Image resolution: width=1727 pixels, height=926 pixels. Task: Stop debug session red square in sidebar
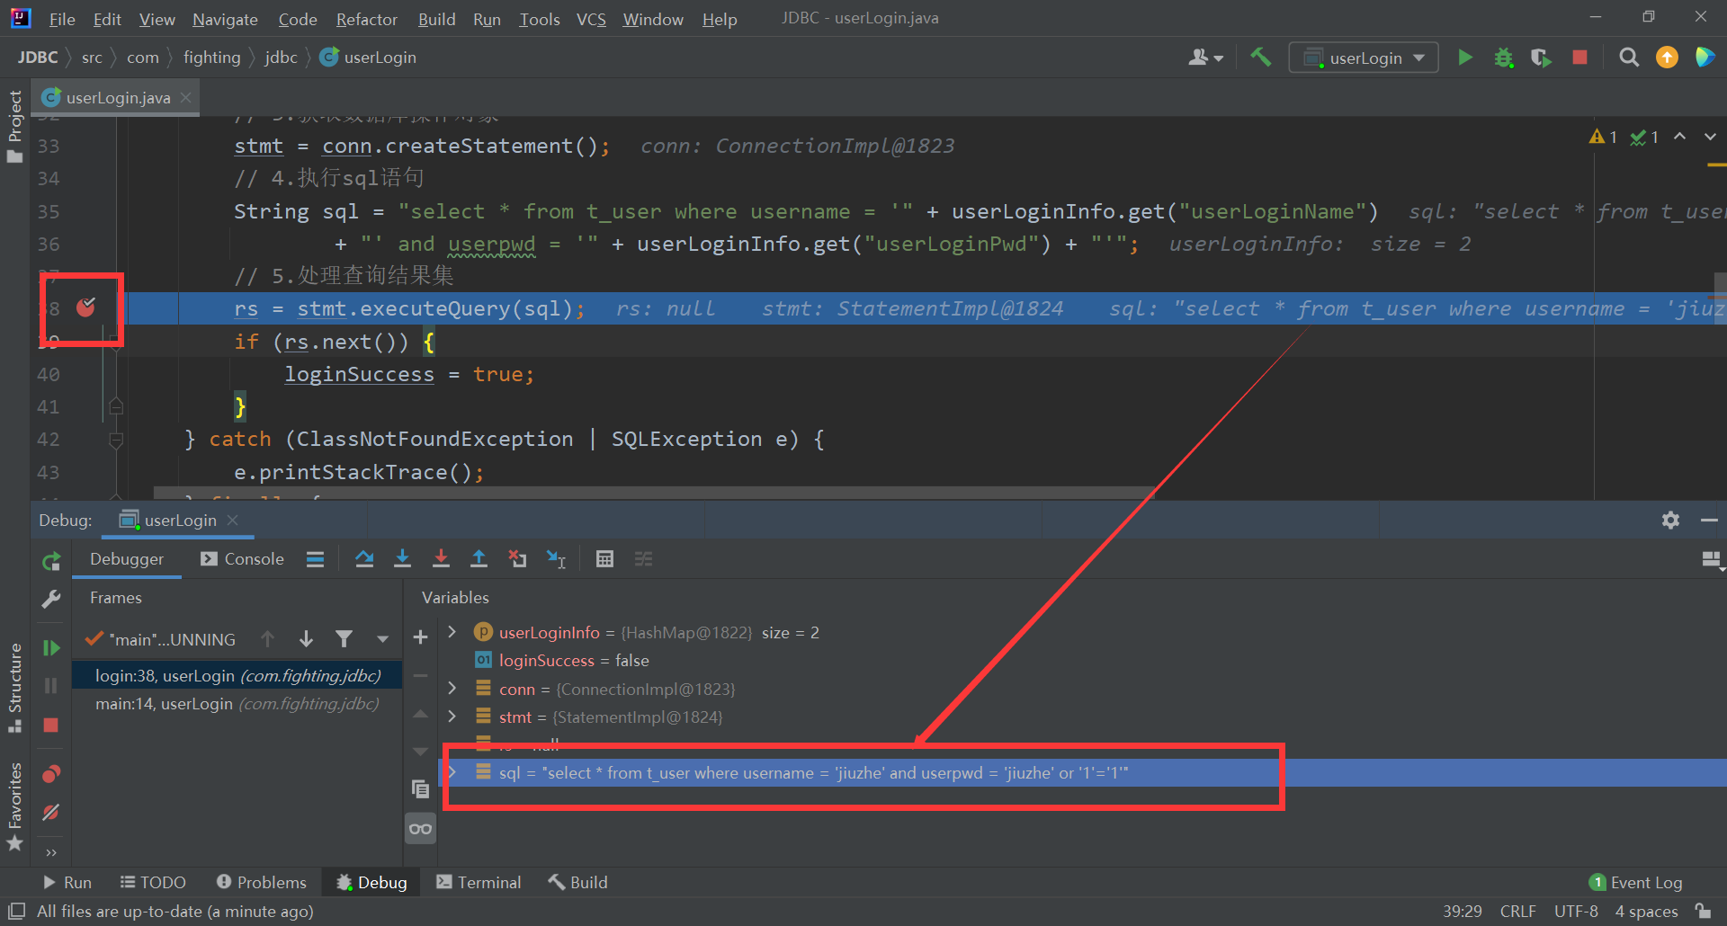pyautogui.click(x=51, y=725)
